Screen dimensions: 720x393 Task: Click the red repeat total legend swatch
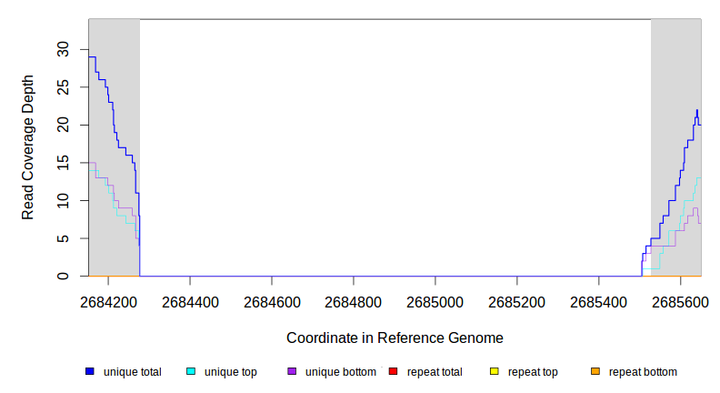[x=393, y=372]
